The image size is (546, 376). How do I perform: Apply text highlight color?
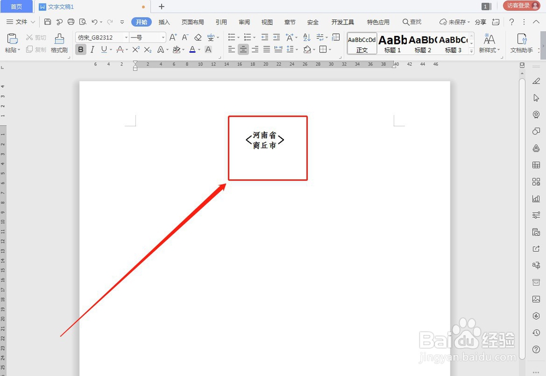(x=176, y=50)
